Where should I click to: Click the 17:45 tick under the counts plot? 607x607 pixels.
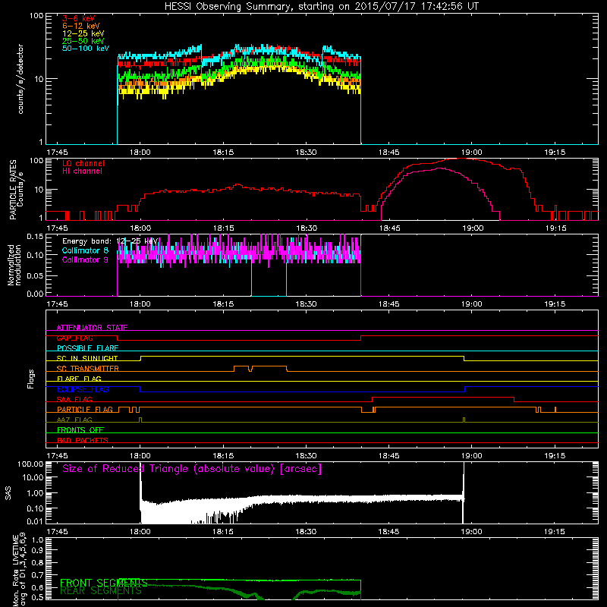57,153
